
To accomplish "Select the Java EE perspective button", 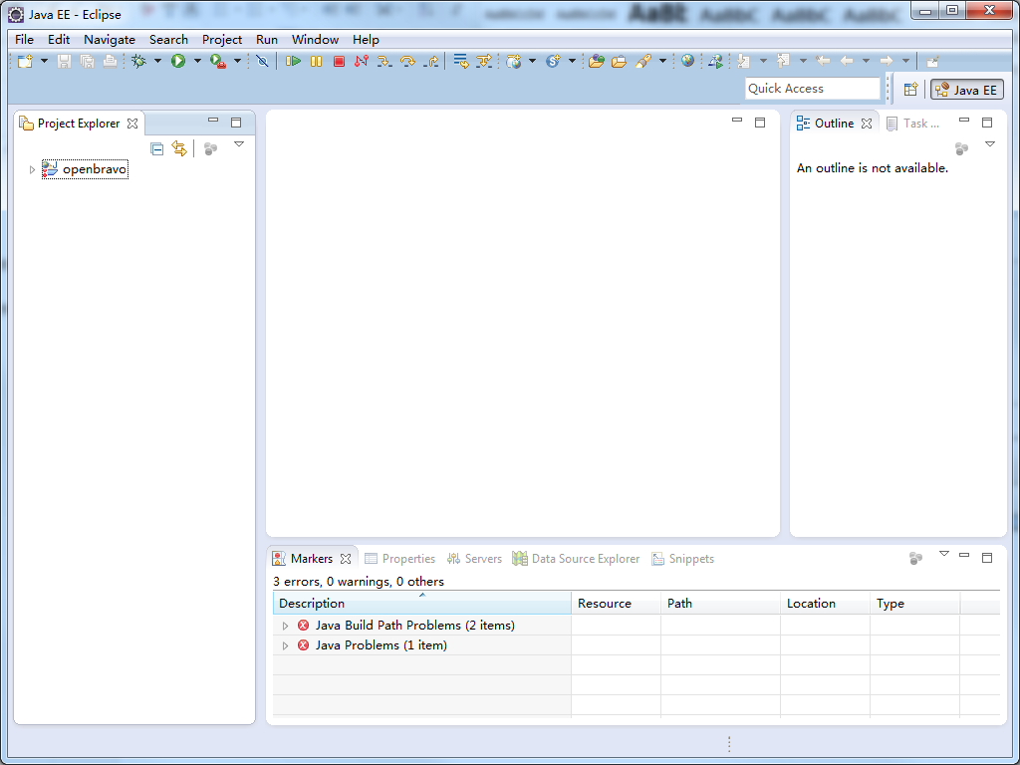I will (966, 90).
